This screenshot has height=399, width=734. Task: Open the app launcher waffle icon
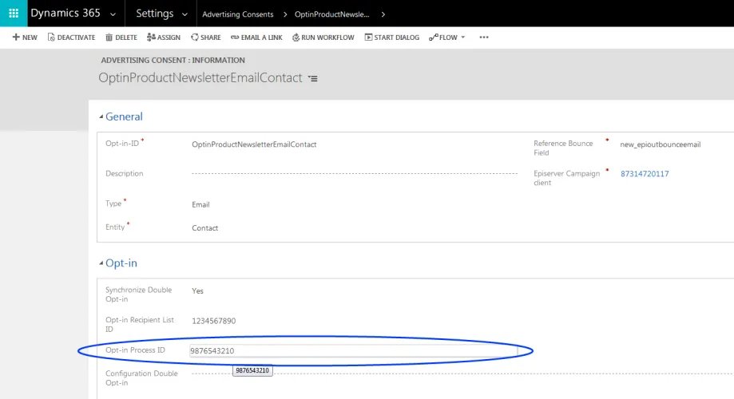tap(14, 13)
